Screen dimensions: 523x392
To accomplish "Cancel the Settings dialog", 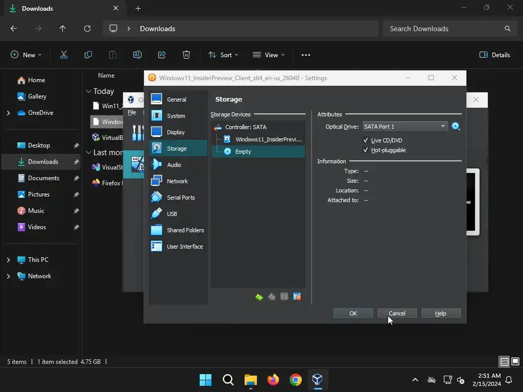I will (397, 313).
